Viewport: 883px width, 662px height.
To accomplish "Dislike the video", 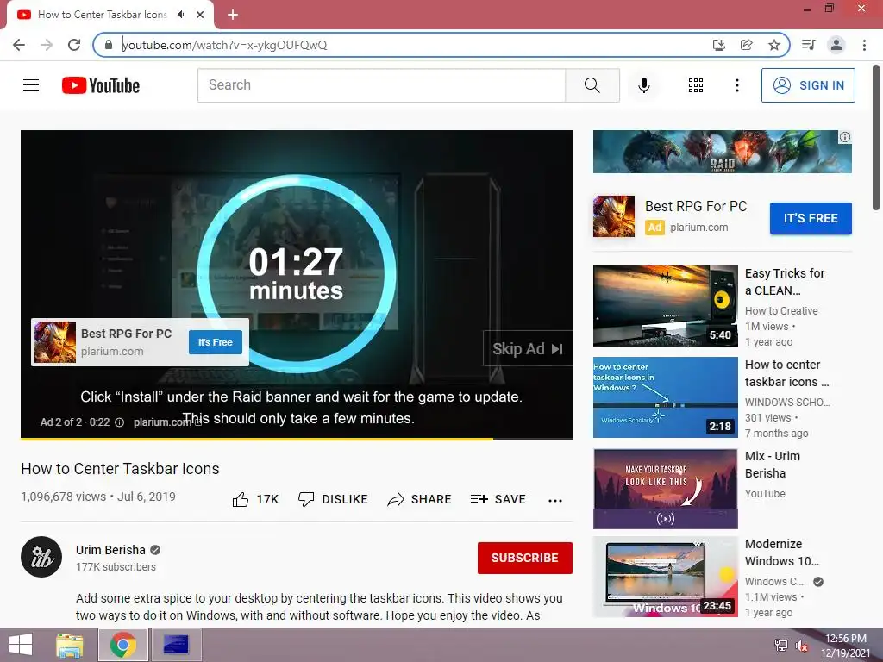I will 333,499.
